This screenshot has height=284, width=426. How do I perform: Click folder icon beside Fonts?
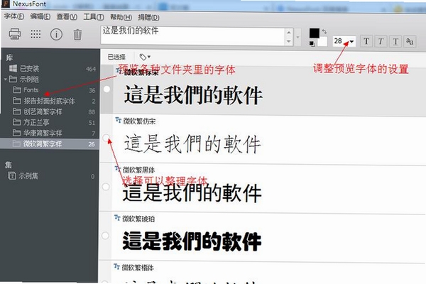(17, 89)
